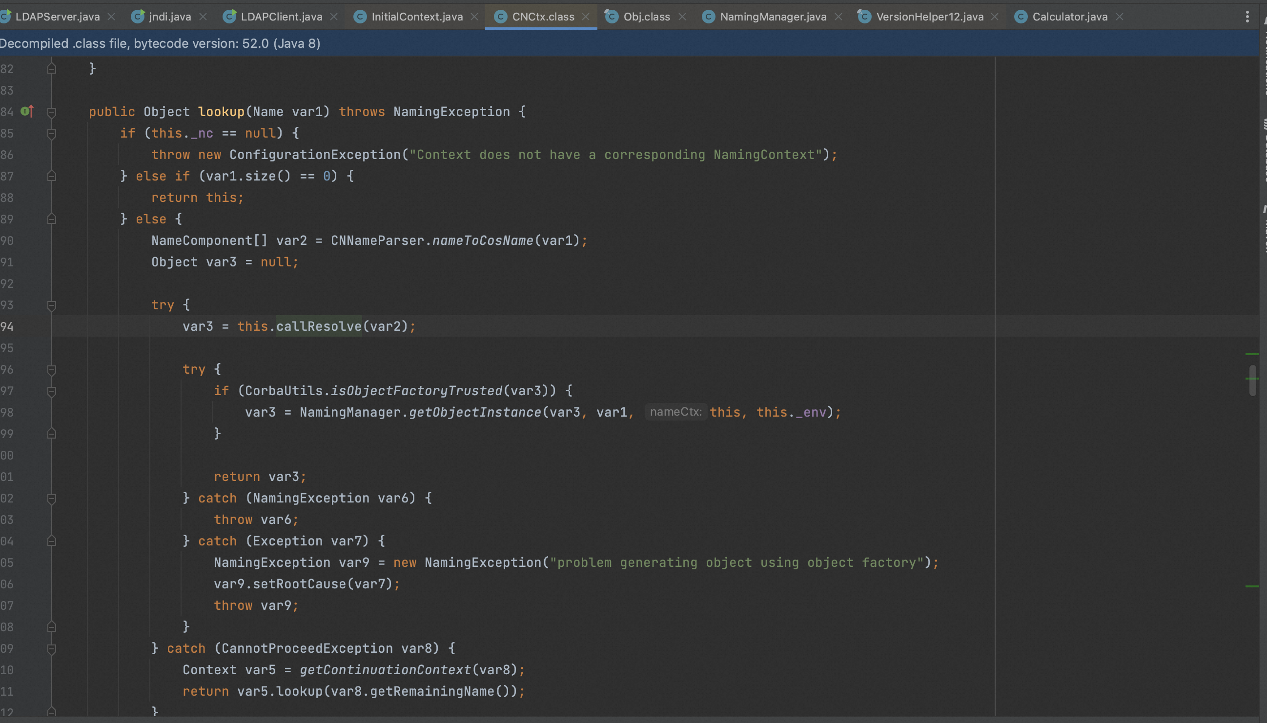
Task: Click setRootCause call on line 106
Action: pyautogui.click(x=300, y=584)
